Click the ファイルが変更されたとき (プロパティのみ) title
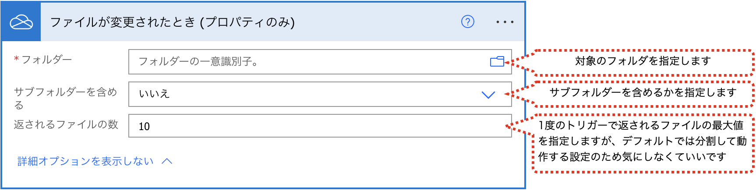The width and height of the screenshot is (756, 191). point(173,22)
